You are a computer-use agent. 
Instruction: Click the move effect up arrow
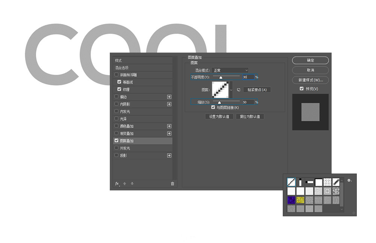125,184
